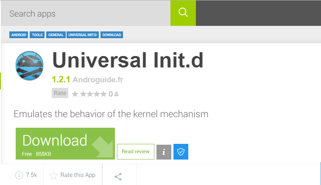The image size is (321, 185).
Task: Open the ANDROID breadcrumb tag
Action: point(19,35)
